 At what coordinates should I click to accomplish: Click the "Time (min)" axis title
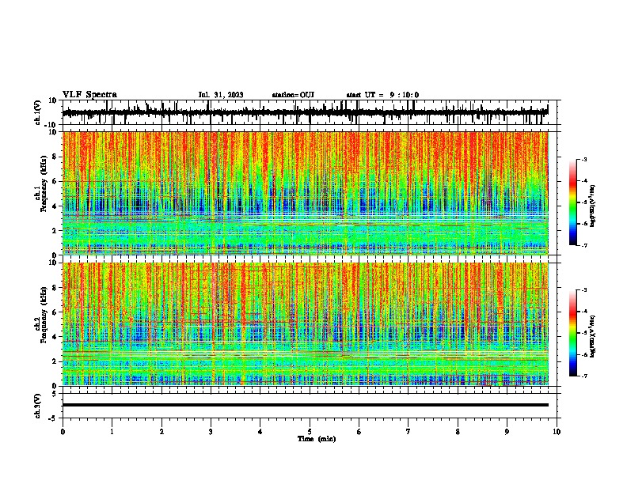pyautogui.click(x=317, y=439)
